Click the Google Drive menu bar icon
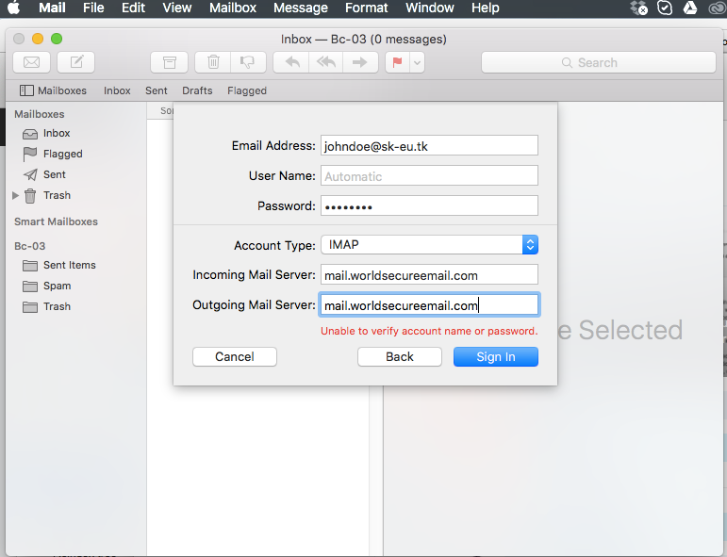 click(x=690, y=8)
